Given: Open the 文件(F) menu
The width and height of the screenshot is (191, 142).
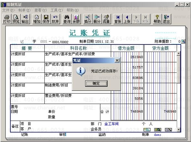Looking at the screenshot, I should coord(8,10).
